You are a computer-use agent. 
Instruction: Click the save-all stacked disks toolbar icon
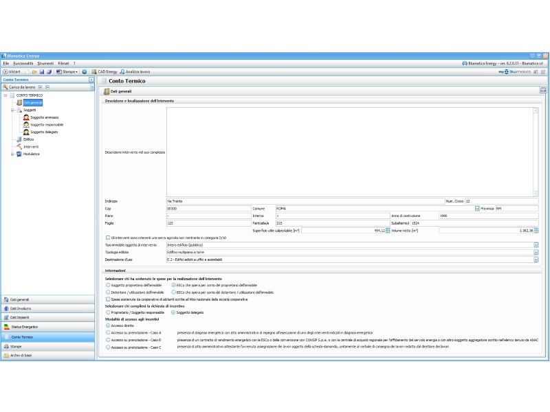(x=49, y=72)
